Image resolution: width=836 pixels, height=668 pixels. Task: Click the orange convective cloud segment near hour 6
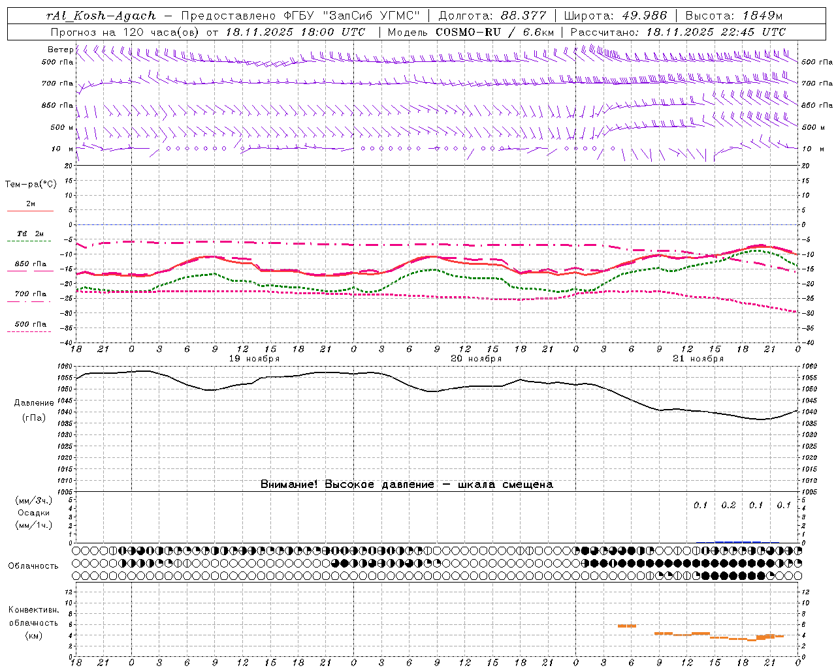click(x=627, y=626)
